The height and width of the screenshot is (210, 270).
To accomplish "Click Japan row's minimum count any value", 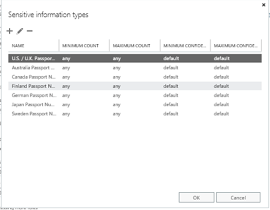I will (66, 105).
